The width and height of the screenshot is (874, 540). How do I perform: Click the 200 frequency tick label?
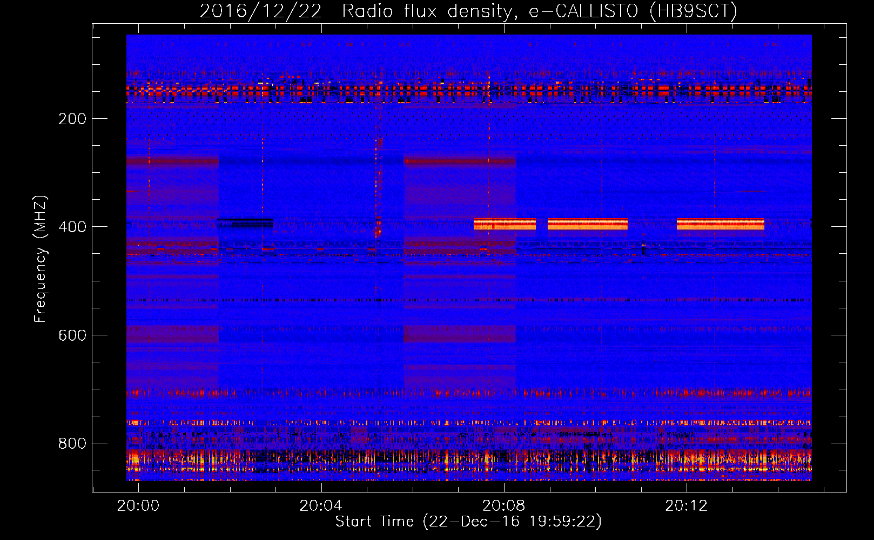coord(72,119)
